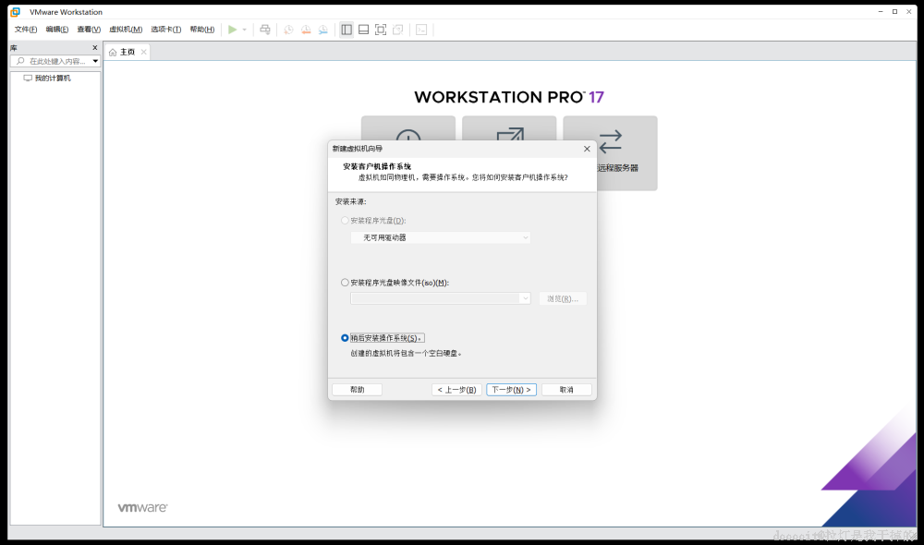Click the search magnifier icon in the library
The width and height of the screenshot is (924, 545).
click(x=20, y=61)
